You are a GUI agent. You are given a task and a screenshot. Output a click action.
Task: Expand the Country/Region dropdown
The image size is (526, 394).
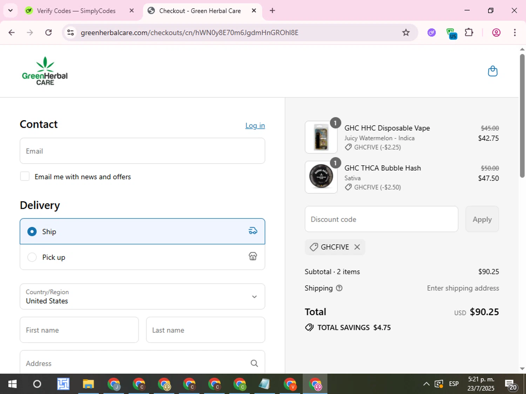click(x=142, y=296)
